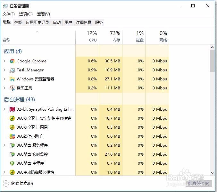Expand the 360杀毒 服务程序 row
Viewport: 217px width, 192px height.
tap(4, 145)
